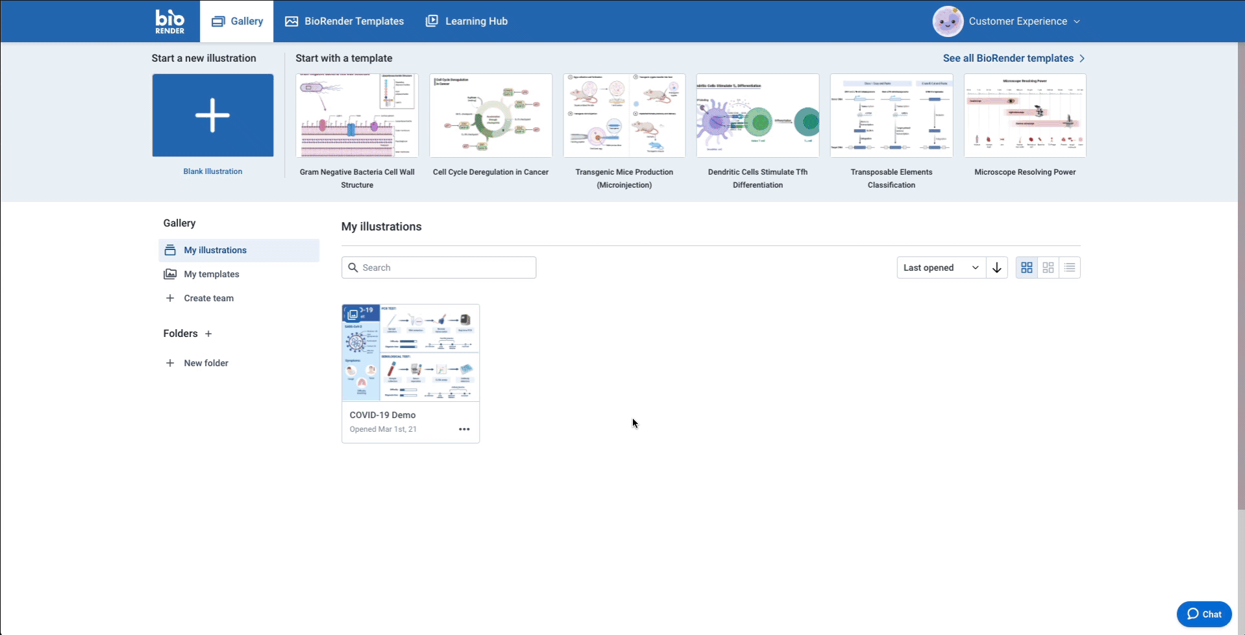Open the BioRender Templates tab
1245x635 pixels.
345,21
